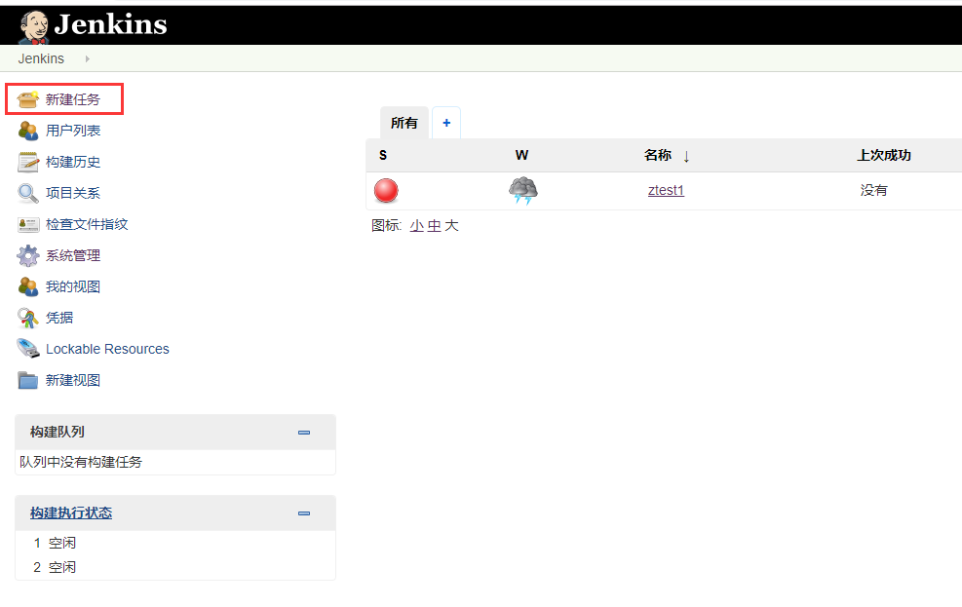The height and width of the screenshot is (607, 962).
Task: Open the Lockable Resources link
Action: click(x=107, y=349)
